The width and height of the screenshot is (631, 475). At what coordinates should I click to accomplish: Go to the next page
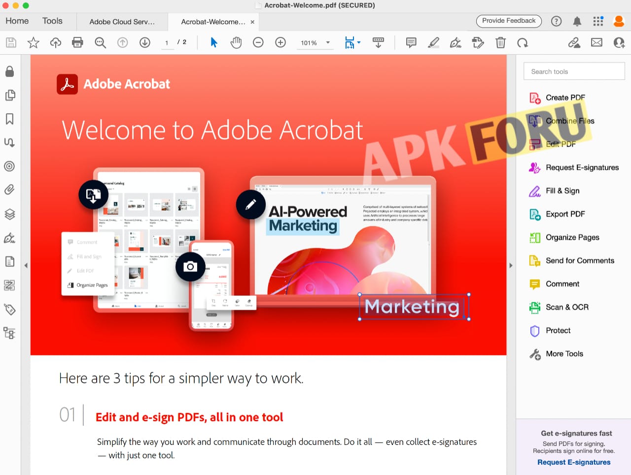(145, 43)
